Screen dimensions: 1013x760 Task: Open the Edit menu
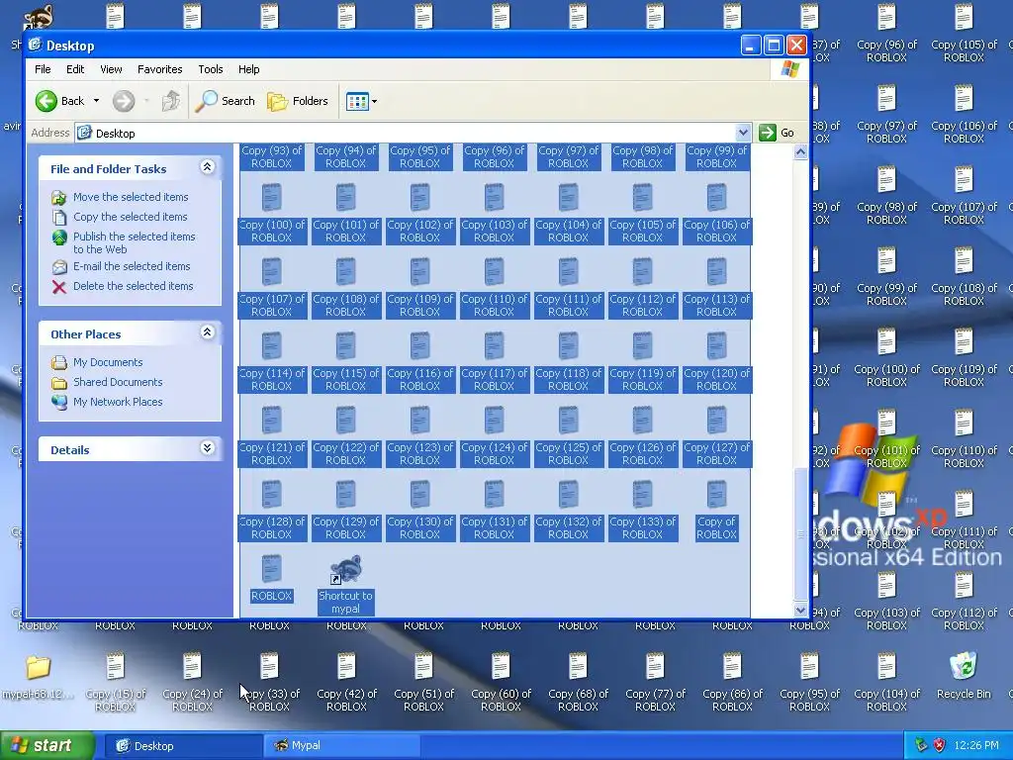click(75, 69)
